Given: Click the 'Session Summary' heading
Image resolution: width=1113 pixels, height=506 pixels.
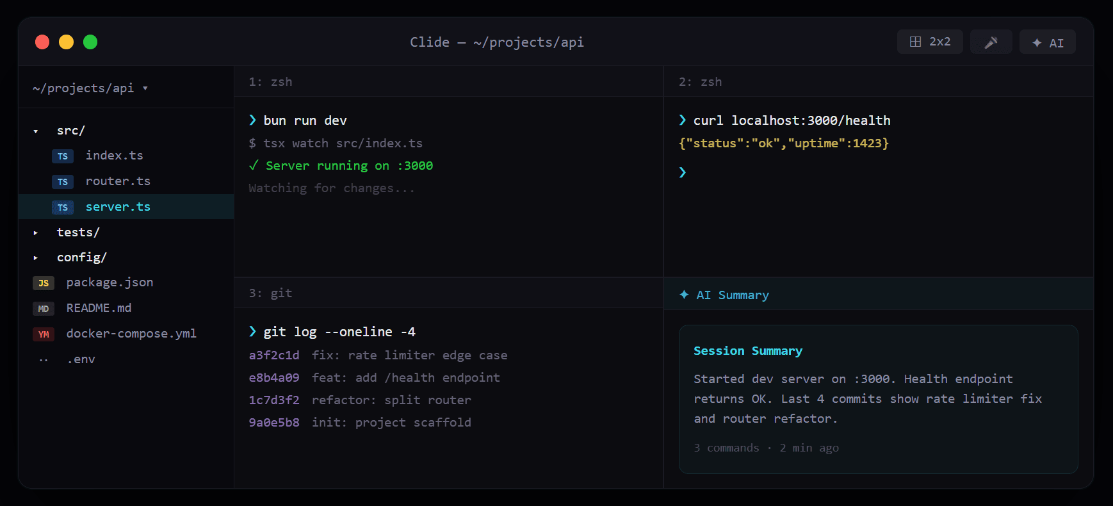Looking at the screenshot, I should pyautogui.click(x=748, y=350).
